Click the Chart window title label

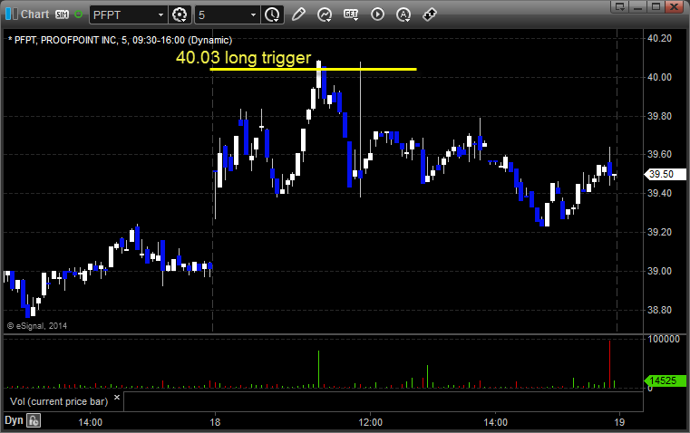tap(35, 14)
